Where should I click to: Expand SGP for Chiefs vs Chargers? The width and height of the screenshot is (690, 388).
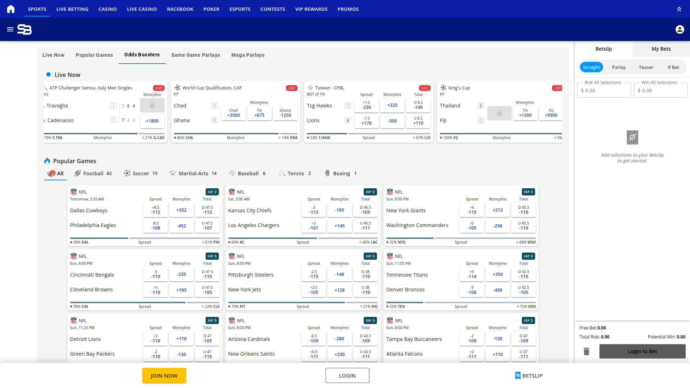click(x=370, y=191)
